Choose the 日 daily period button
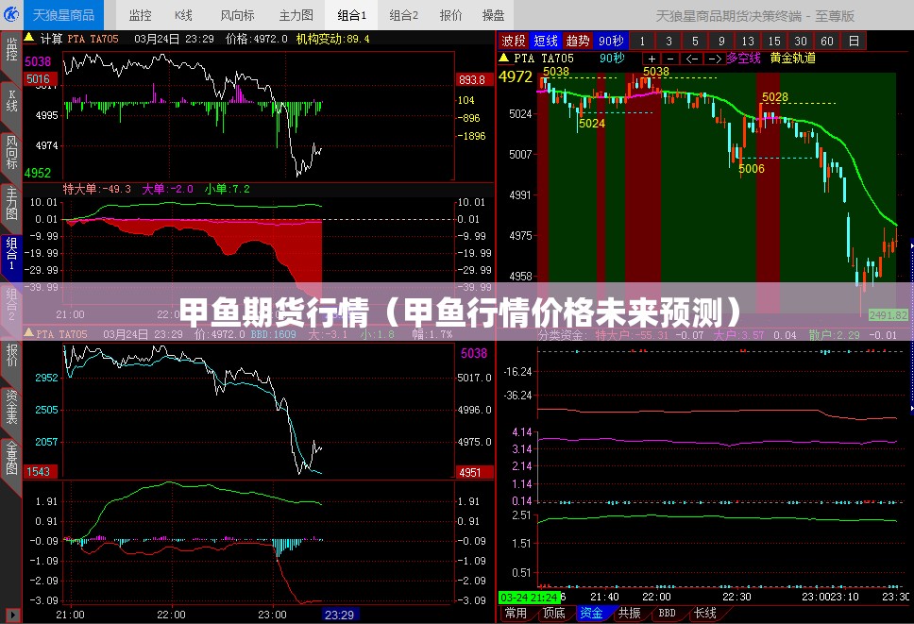Viewport: 914px width, 624px height. (854, 41)
